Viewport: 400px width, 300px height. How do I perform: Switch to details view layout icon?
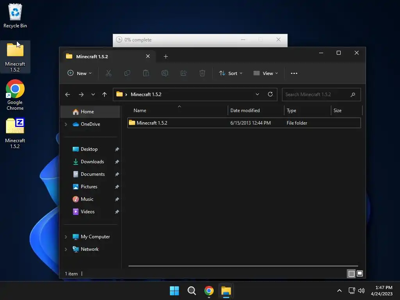click(351, 274)
